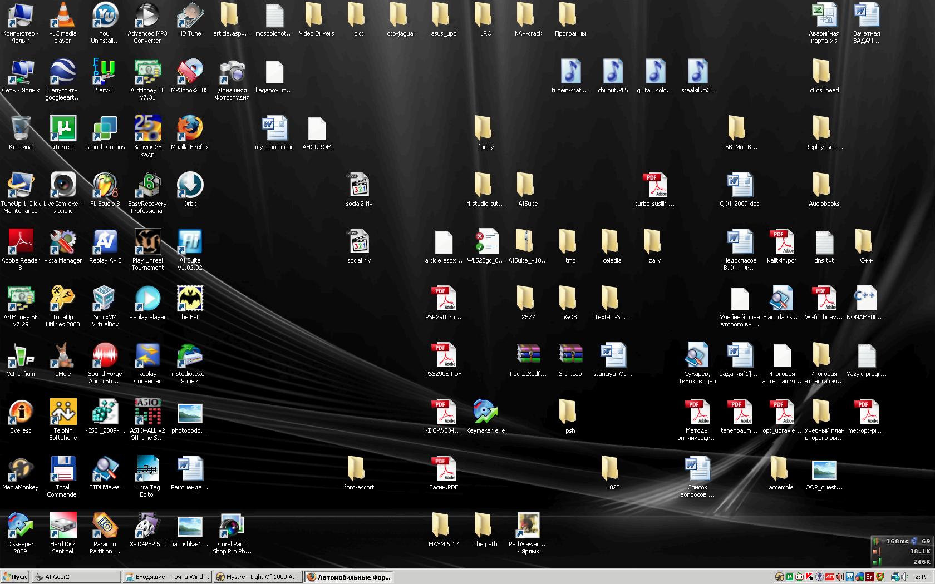The height and width of the screenshot is (584, 935).
Task: Open the VLC media player shortcut
Action: (62, 17)
